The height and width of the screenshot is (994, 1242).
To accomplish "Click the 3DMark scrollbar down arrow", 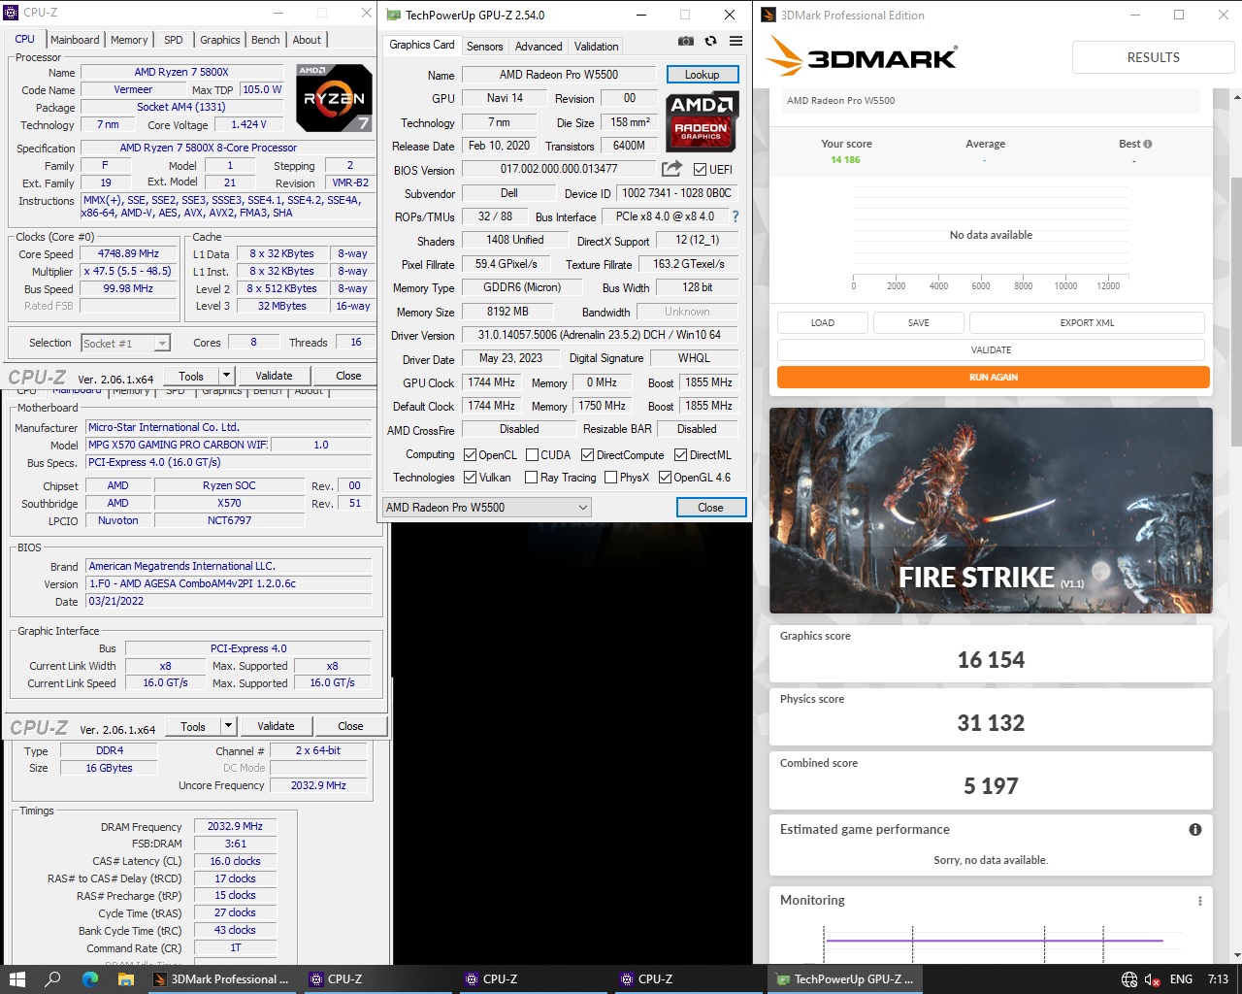I will coord(1236,956).
